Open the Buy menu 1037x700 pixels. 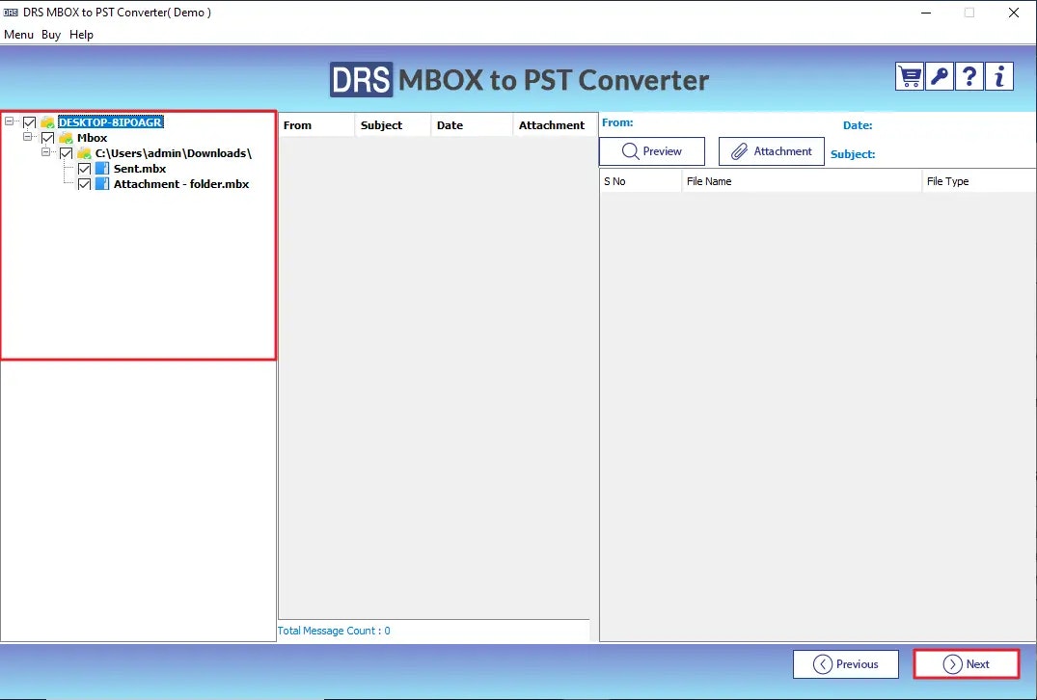(51, 35)
